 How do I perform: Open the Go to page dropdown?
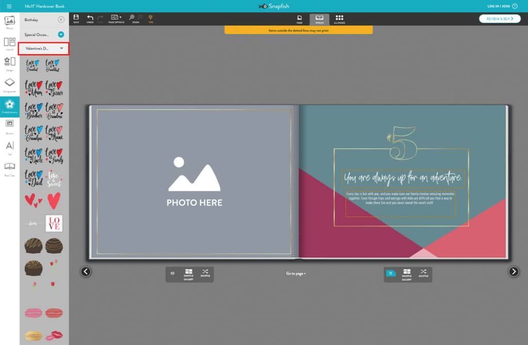295,274
